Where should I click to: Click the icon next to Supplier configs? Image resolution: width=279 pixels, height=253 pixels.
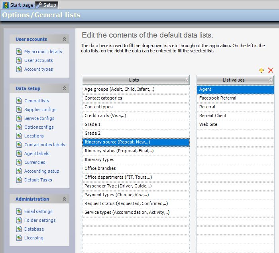[19, 110]
